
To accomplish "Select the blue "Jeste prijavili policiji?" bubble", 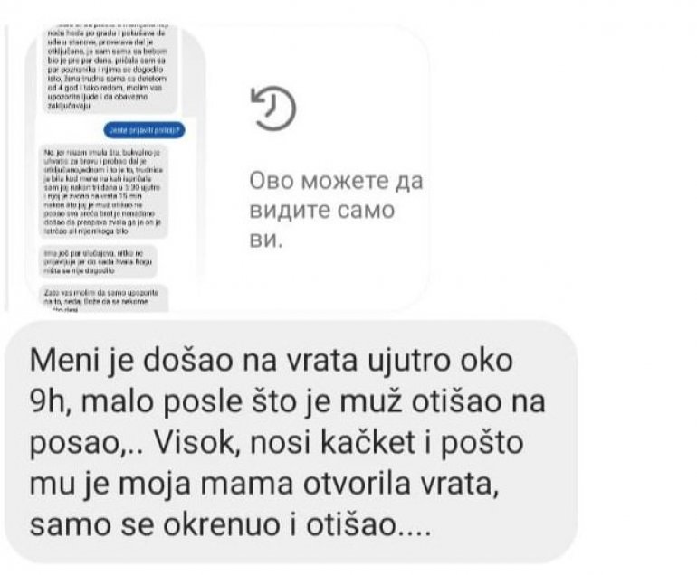I will pos(144,130).
